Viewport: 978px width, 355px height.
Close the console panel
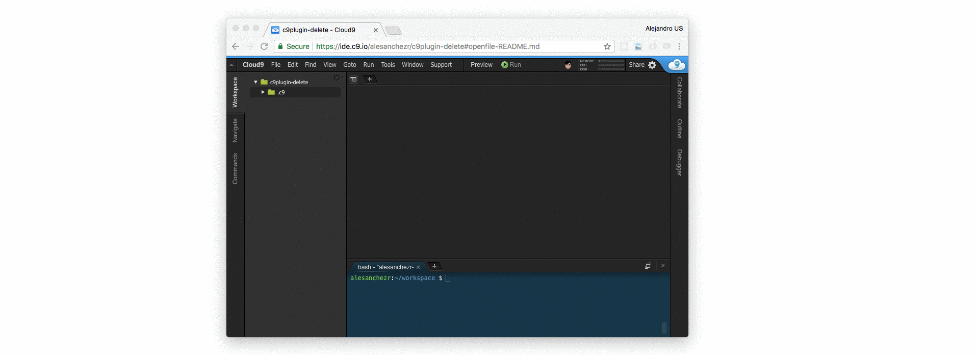click(663, 266)
